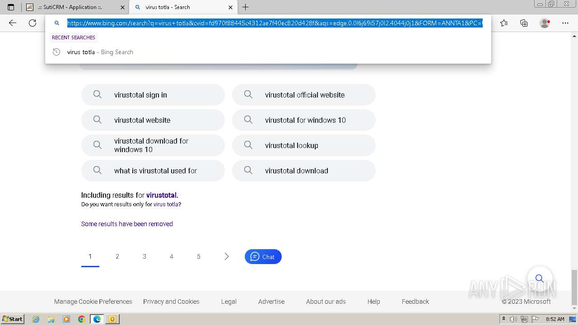Open Manage Cookie Preferences
The width and height of the screenshot is (578, 325).
pos(93,302)
